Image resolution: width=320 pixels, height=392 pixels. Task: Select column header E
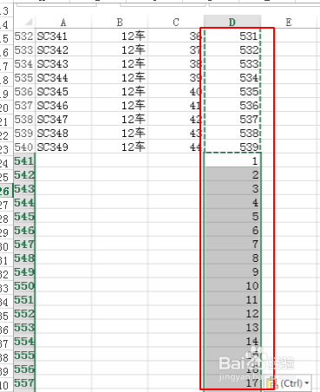(289, 22)
